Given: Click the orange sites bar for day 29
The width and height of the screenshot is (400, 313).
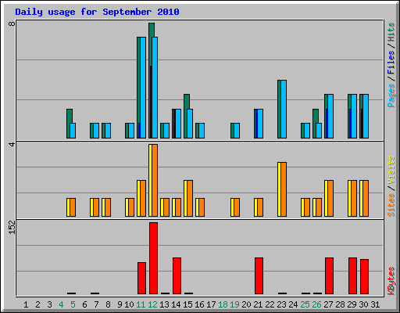Looking at the screenshot, I should click(x=354, y=198).
